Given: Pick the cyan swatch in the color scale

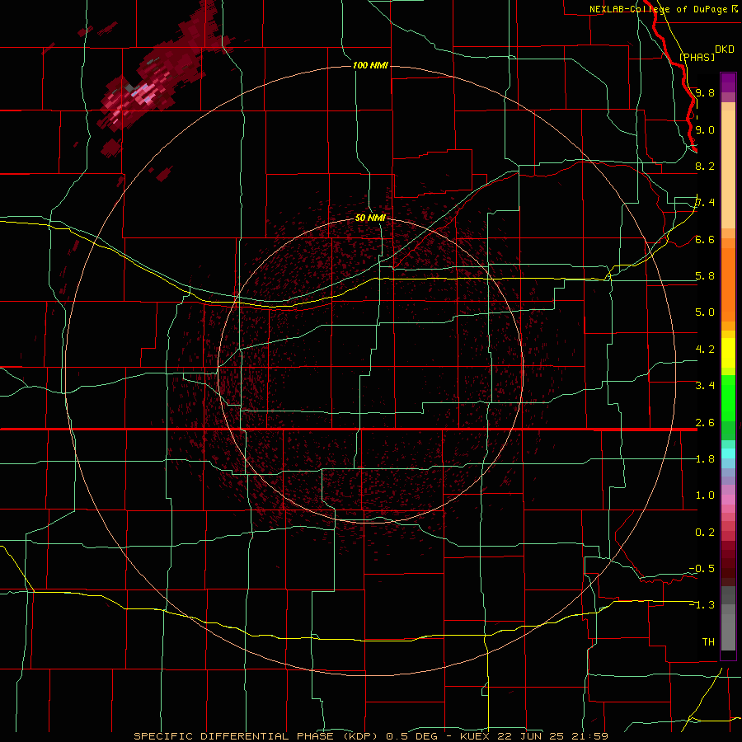Looking at the screenshot, I should tap(728, 453).
